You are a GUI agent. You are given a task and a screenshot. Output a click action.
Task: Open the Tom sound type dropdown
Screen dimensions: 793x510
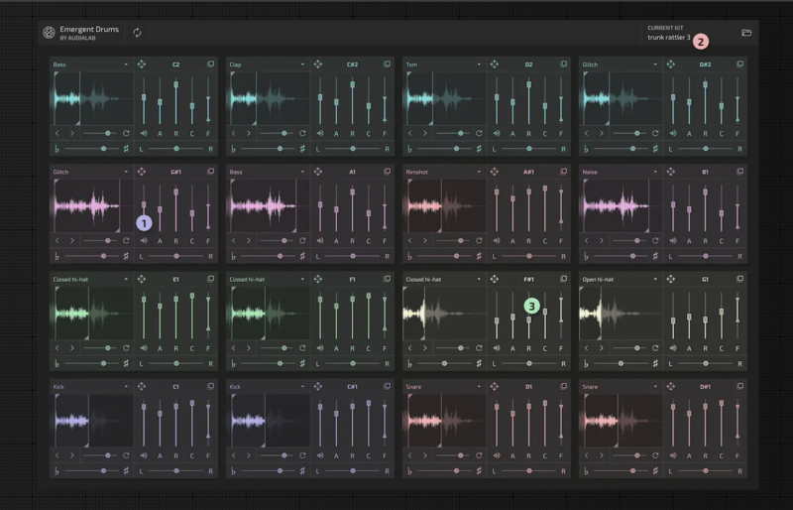coord(479,64)
